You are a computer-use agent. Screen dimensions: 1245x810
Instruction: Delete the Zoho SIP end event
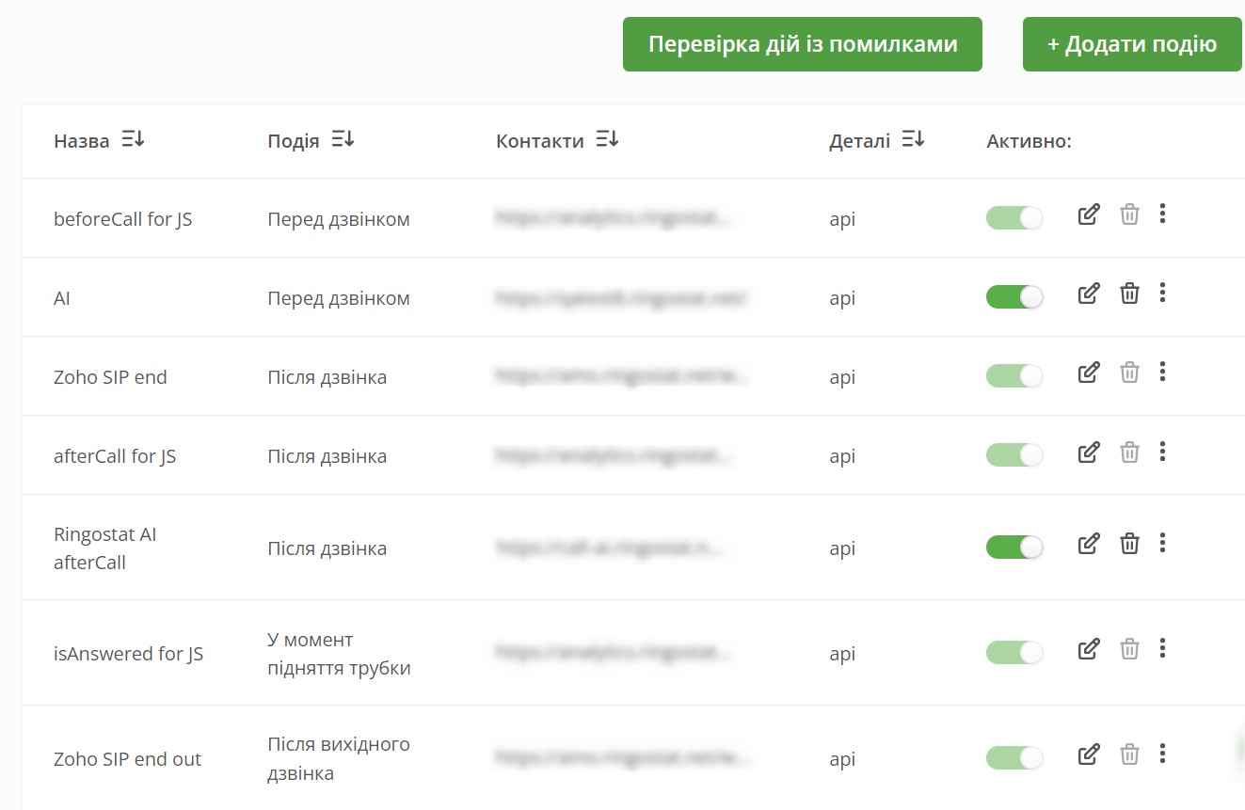point(1129,373)
